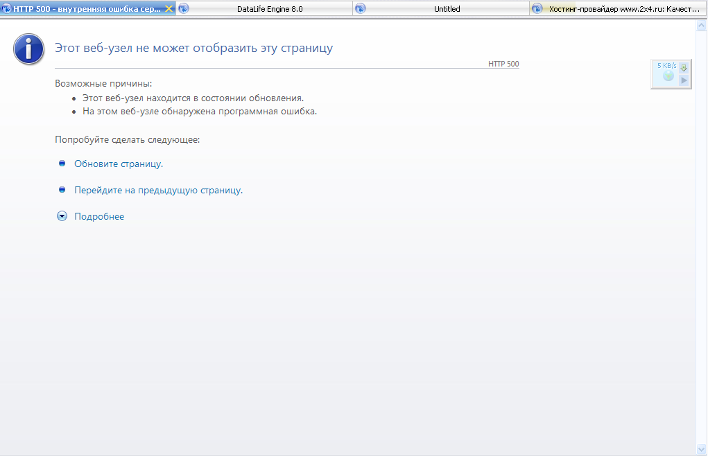Click the favicon on the DataLife Engine 8.0 tab
Screen dimensions: 708x456
[183, 8]
